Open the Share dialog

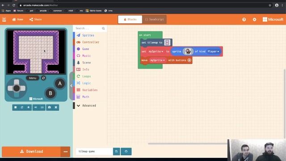pyautogui.click(x=36, y=19)
